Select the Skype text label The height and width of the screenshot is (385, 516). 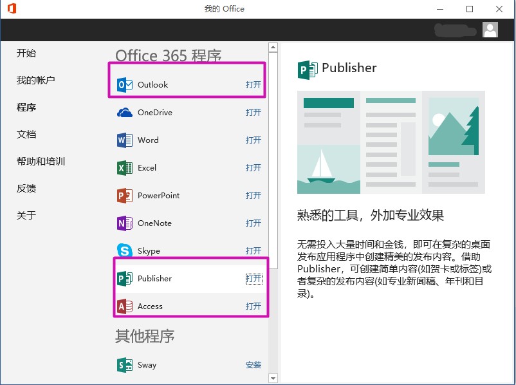(149, 250)
